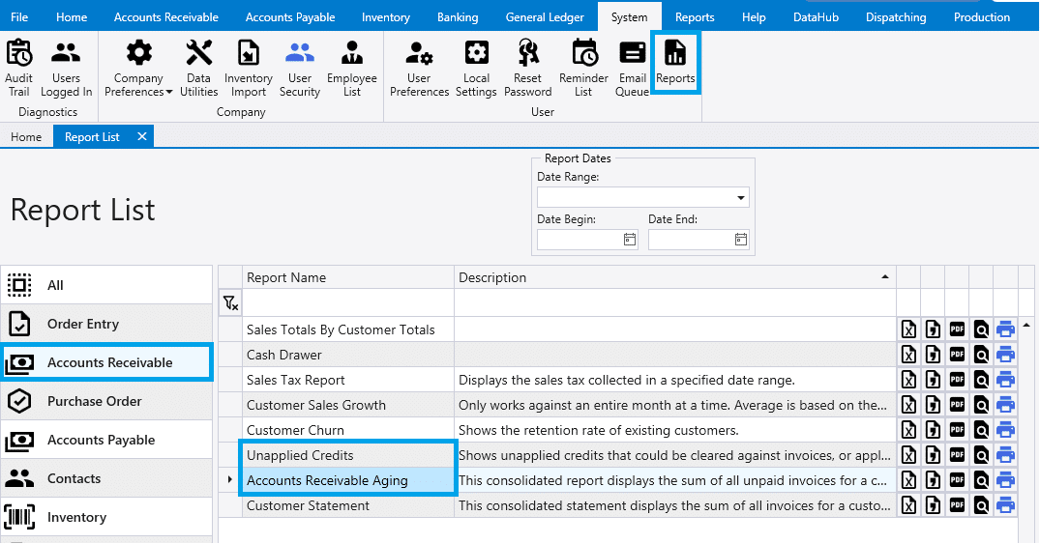Open the Dispatching ribbon tab

(896, 17)
